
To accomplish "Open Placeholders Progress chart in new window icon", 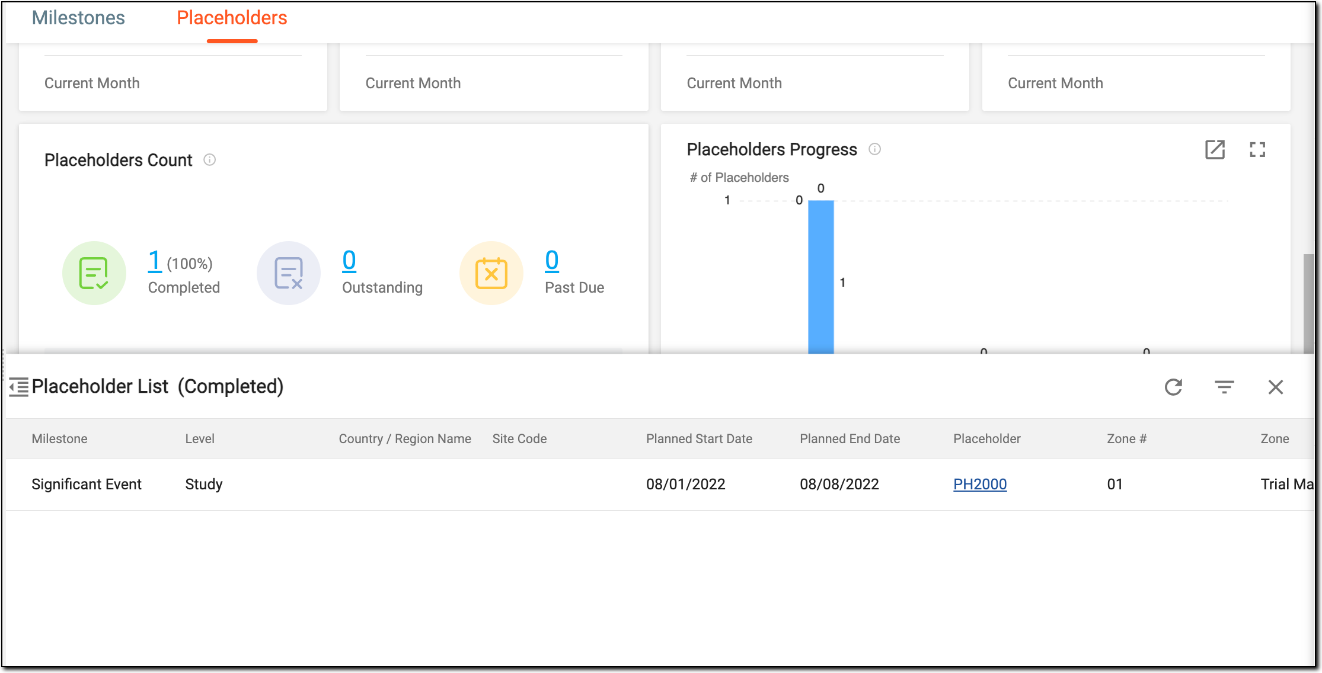I will tap(1215, 150).
